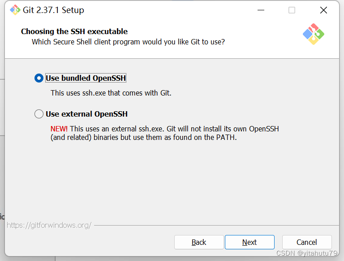The height and width of the screenshot is (261, 344).
Task: Click the greyed-out maximize window button
Action: 292,10
